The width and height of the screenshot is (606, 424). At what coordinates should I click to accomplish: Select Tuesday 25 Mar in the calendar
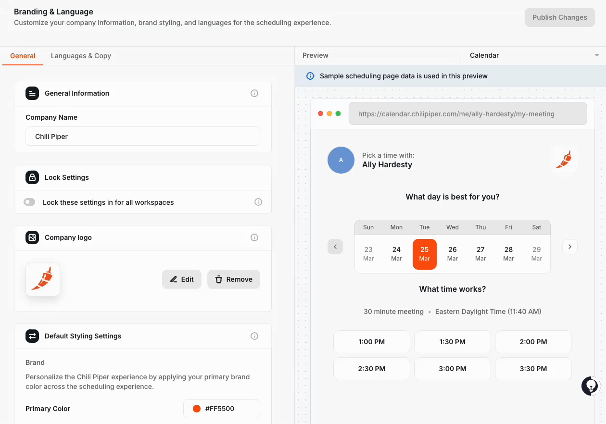(x=425, y=254)
